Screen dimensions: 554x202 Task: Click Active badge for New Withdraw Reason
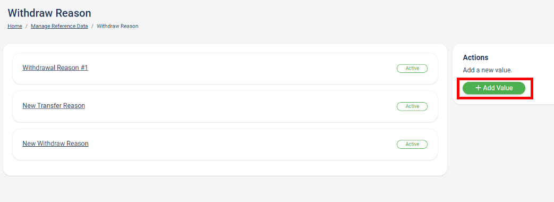(x=412, y=144)
